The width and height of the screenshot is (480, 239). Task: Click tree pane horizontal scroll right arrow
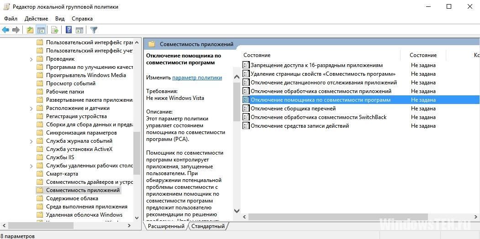click(x=129, y=226)
